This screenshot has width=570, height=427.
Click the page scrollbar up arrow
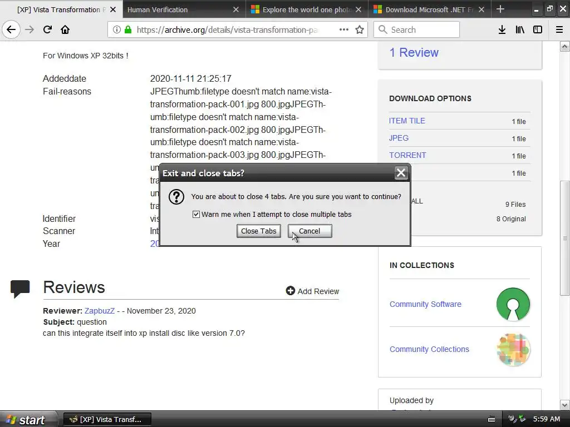tap(564, 47)
